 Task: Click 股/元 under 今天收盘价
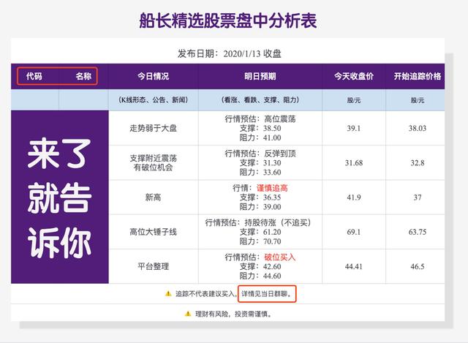coord(354,100)
